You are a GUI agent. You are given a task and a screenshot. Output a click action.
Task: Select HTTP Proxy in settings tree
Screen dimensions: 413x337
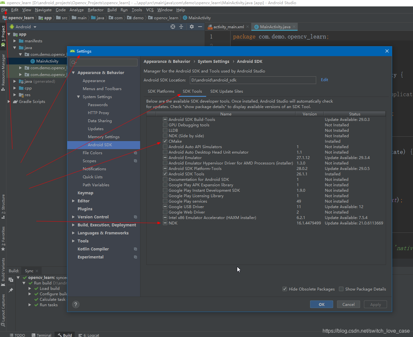pyautogui.click(x=98, y=113)
